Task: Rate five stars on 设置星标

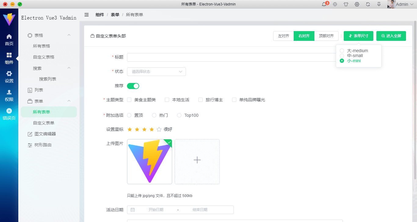Action: pyautogui.click(x=159, y=129)
